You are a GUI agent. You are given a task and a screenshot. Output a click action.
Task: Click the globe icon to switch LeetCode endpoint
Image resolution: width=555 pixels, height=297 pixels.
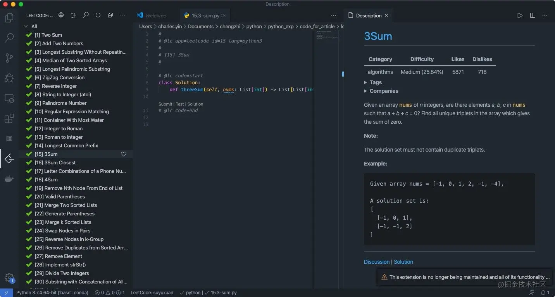click(60, 15)
